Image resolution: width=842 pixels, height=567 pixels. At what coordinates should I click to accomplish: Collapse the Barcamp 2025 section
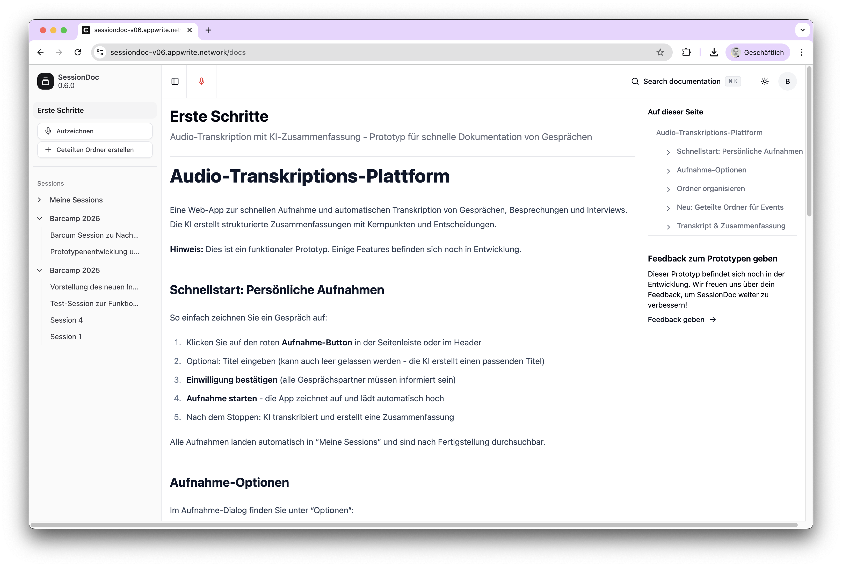point(40,270)
